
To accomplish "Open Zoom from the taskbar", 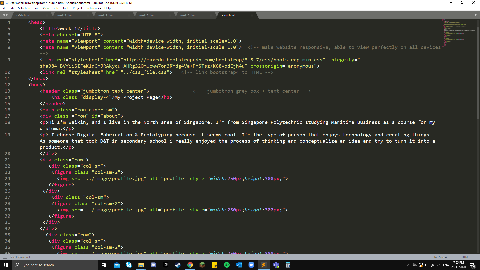I will (x=251, y=265).
